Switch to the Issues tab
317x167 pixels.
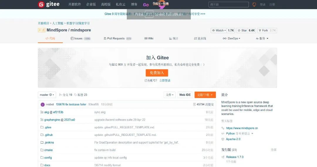pyautogui.click(x=78, y=38)
